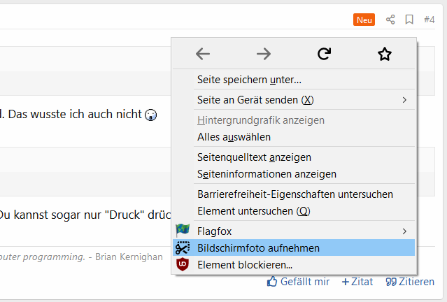Expand the Flagfox submenu arrow

[404, 230]
